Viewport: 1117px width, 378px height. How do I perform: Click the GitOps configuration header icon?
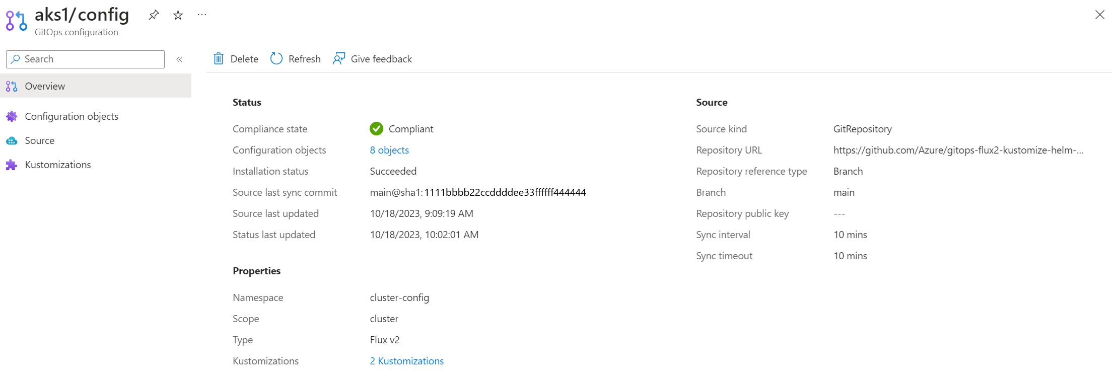click(x=16, y=21)
